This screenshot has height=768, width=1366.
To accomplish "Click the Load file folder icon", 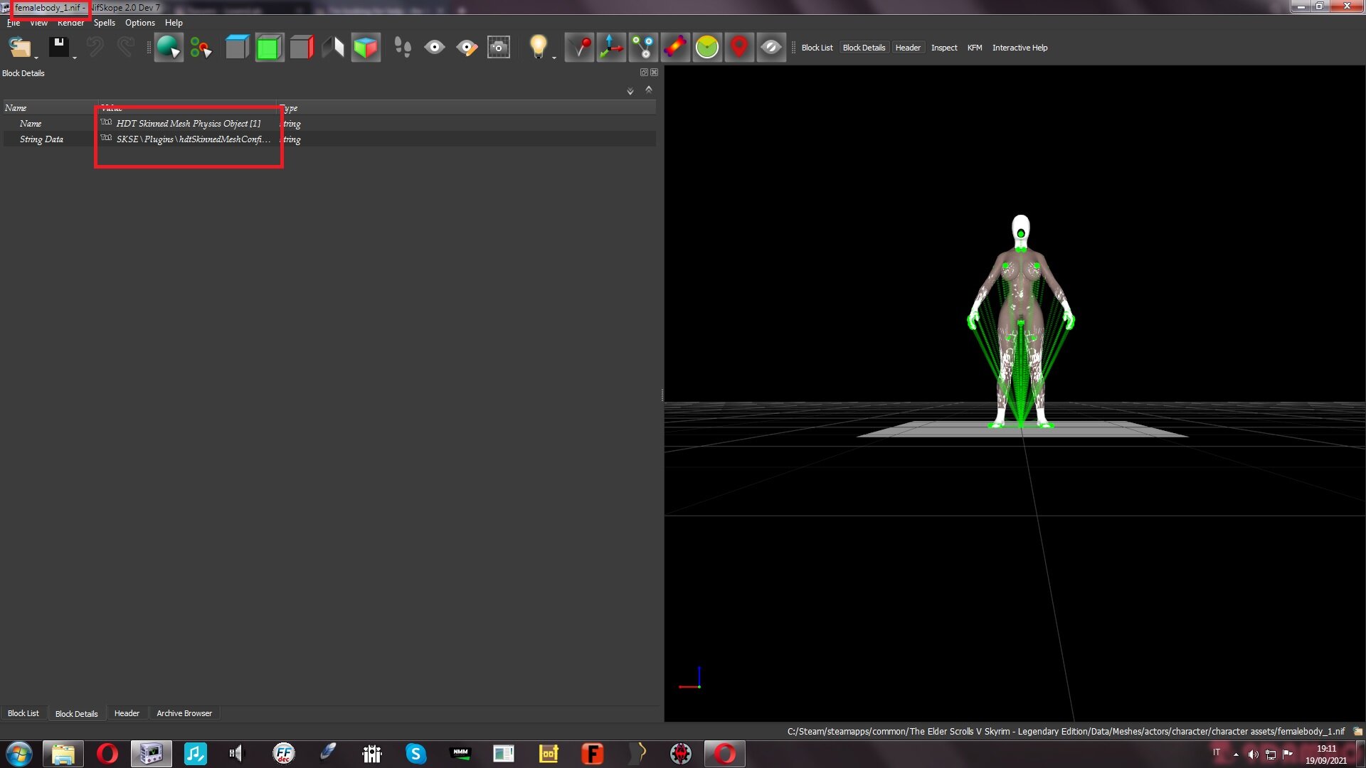I will [19, 48].
